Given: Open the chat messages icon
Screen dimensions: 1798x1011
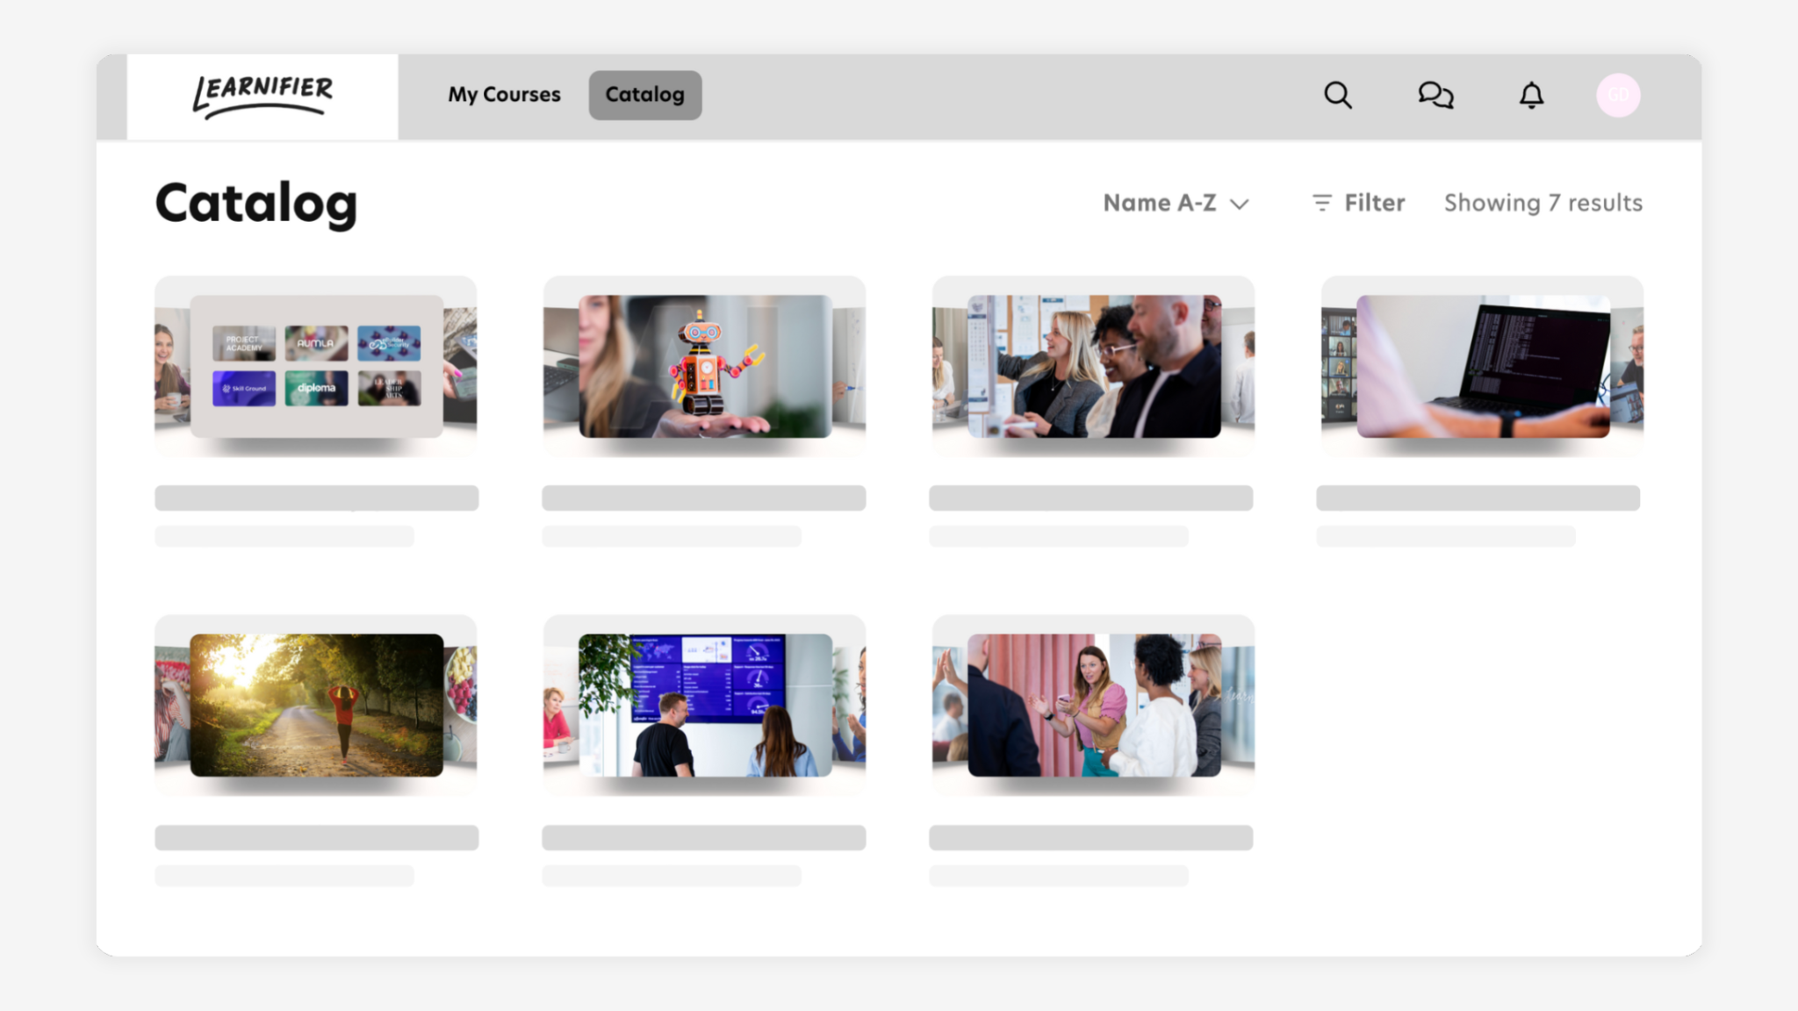Looking at the screenshot, I should coord(1435,95).
